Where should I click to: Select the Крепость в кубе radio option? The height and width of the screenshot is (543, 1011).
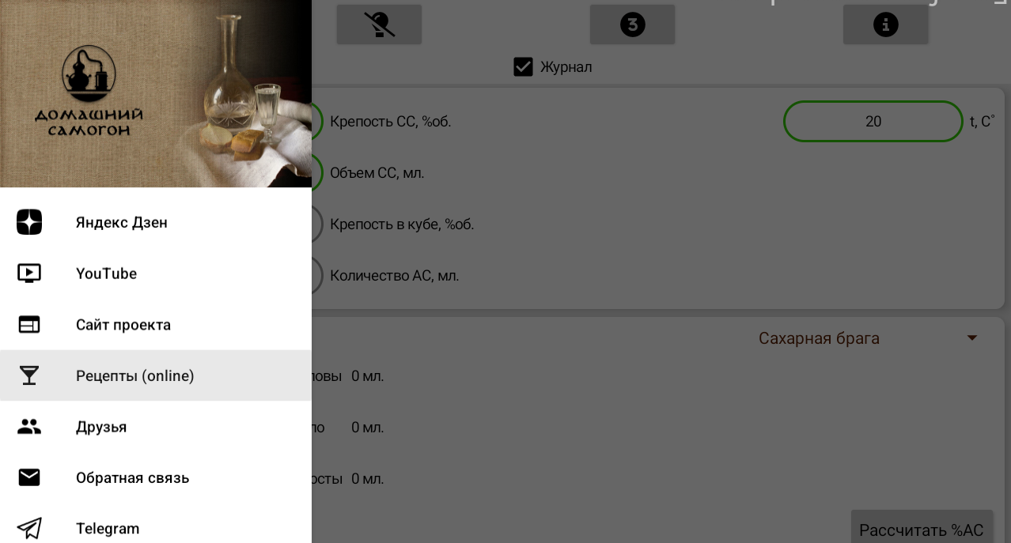(316, 224)
